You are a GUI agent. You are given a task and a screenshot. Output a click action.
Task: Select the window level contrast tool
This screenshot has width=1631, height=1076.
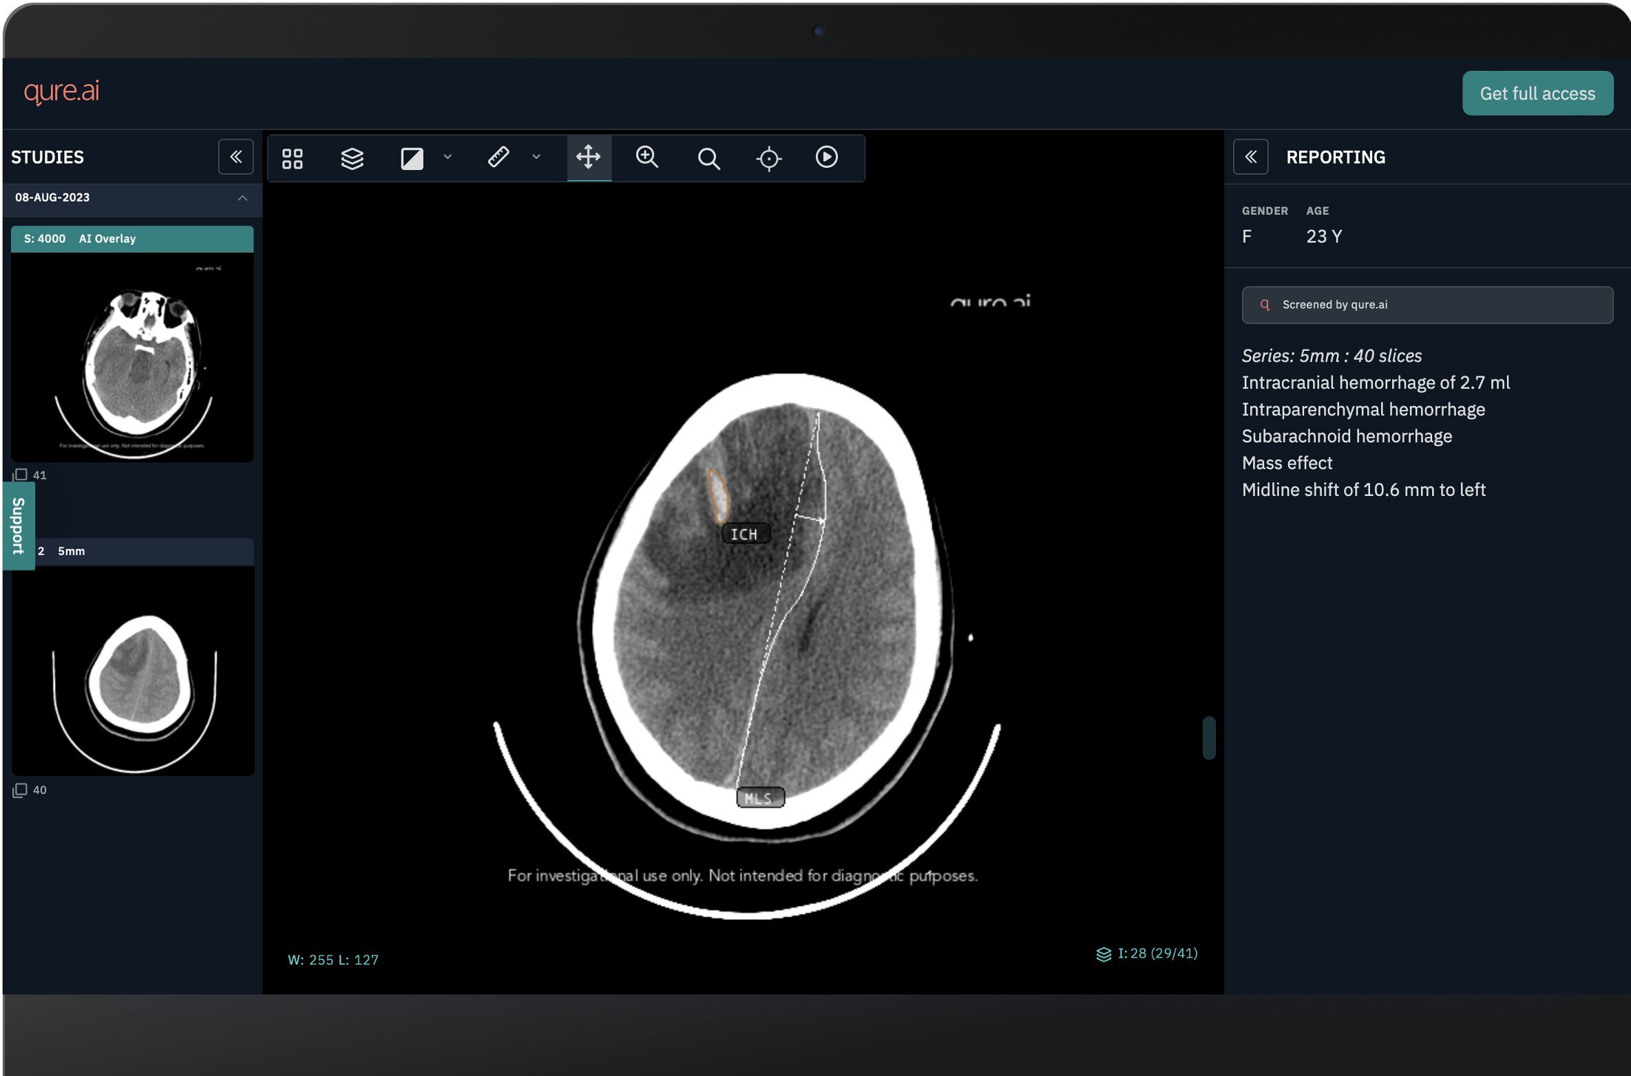(412, 158)
